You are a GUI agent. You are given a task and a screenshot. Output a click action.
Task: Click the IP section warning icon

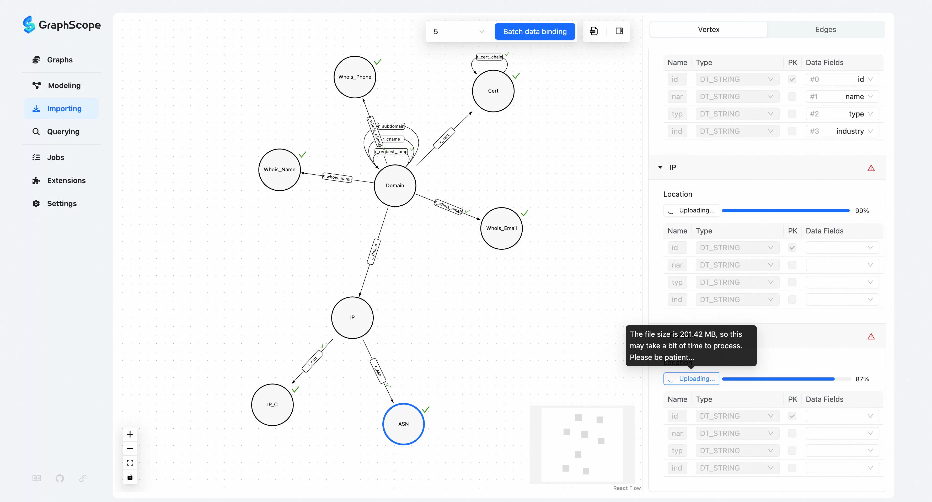pyautogui.click(x=871, y=168)
